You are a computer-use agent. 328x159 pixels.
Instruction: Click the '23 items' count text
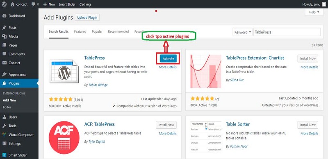point(317,45)
